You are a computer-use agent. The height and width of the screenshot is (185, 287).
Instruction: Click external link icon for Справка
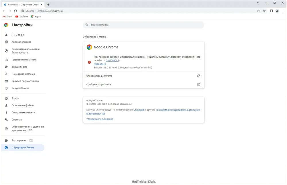(x=199, y=76)
